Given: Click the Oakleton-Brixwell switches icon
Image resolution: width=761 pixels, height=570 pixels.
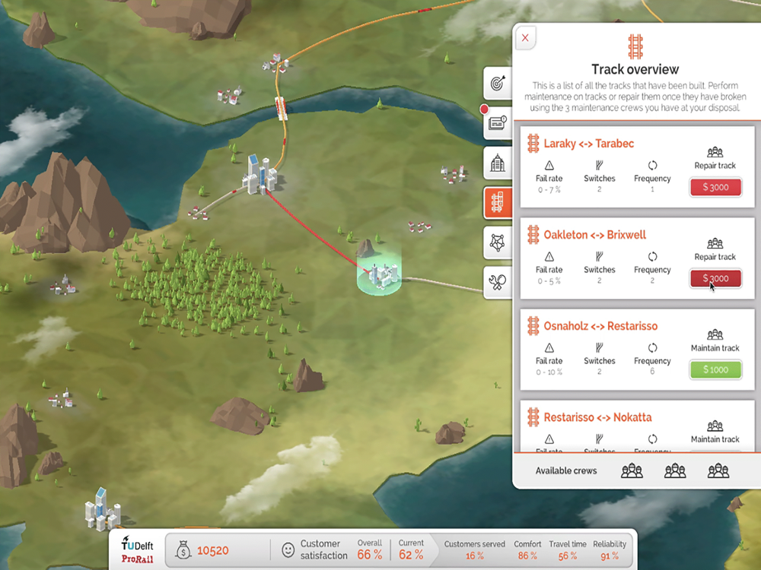Looking at the screenshot, I should [600, 256].
